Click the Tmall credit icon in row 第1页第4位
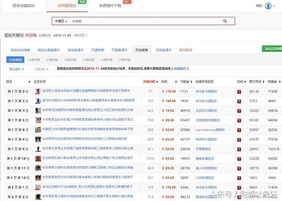The width and height of the screenshot is (282, 201). click(x=239, y=111)
